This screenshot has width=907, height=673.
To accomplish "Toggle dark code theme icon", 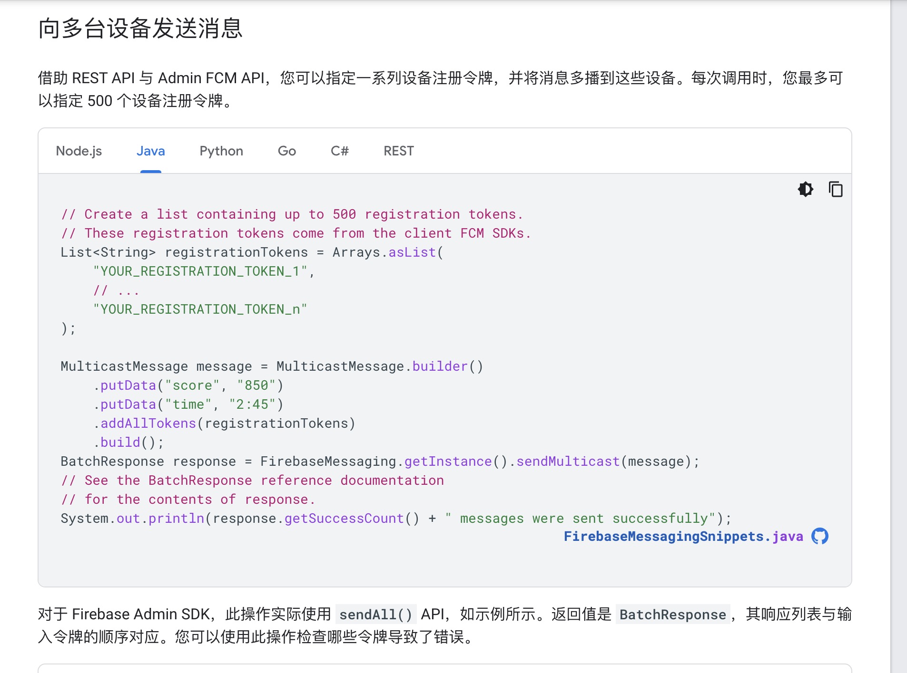I will pos(806,189).
